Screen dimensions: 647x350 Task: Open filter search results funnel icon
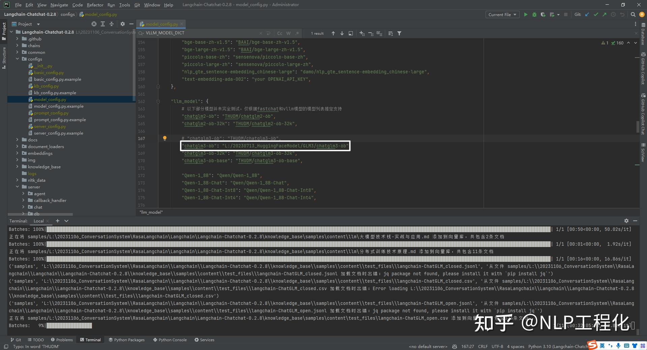click(x=399, y=33)
